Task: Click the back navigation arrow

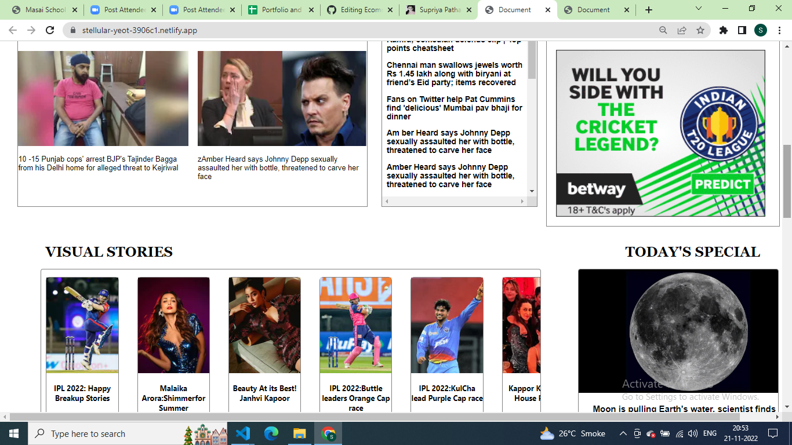Action: pyautogui.click(x=12, y=31)
